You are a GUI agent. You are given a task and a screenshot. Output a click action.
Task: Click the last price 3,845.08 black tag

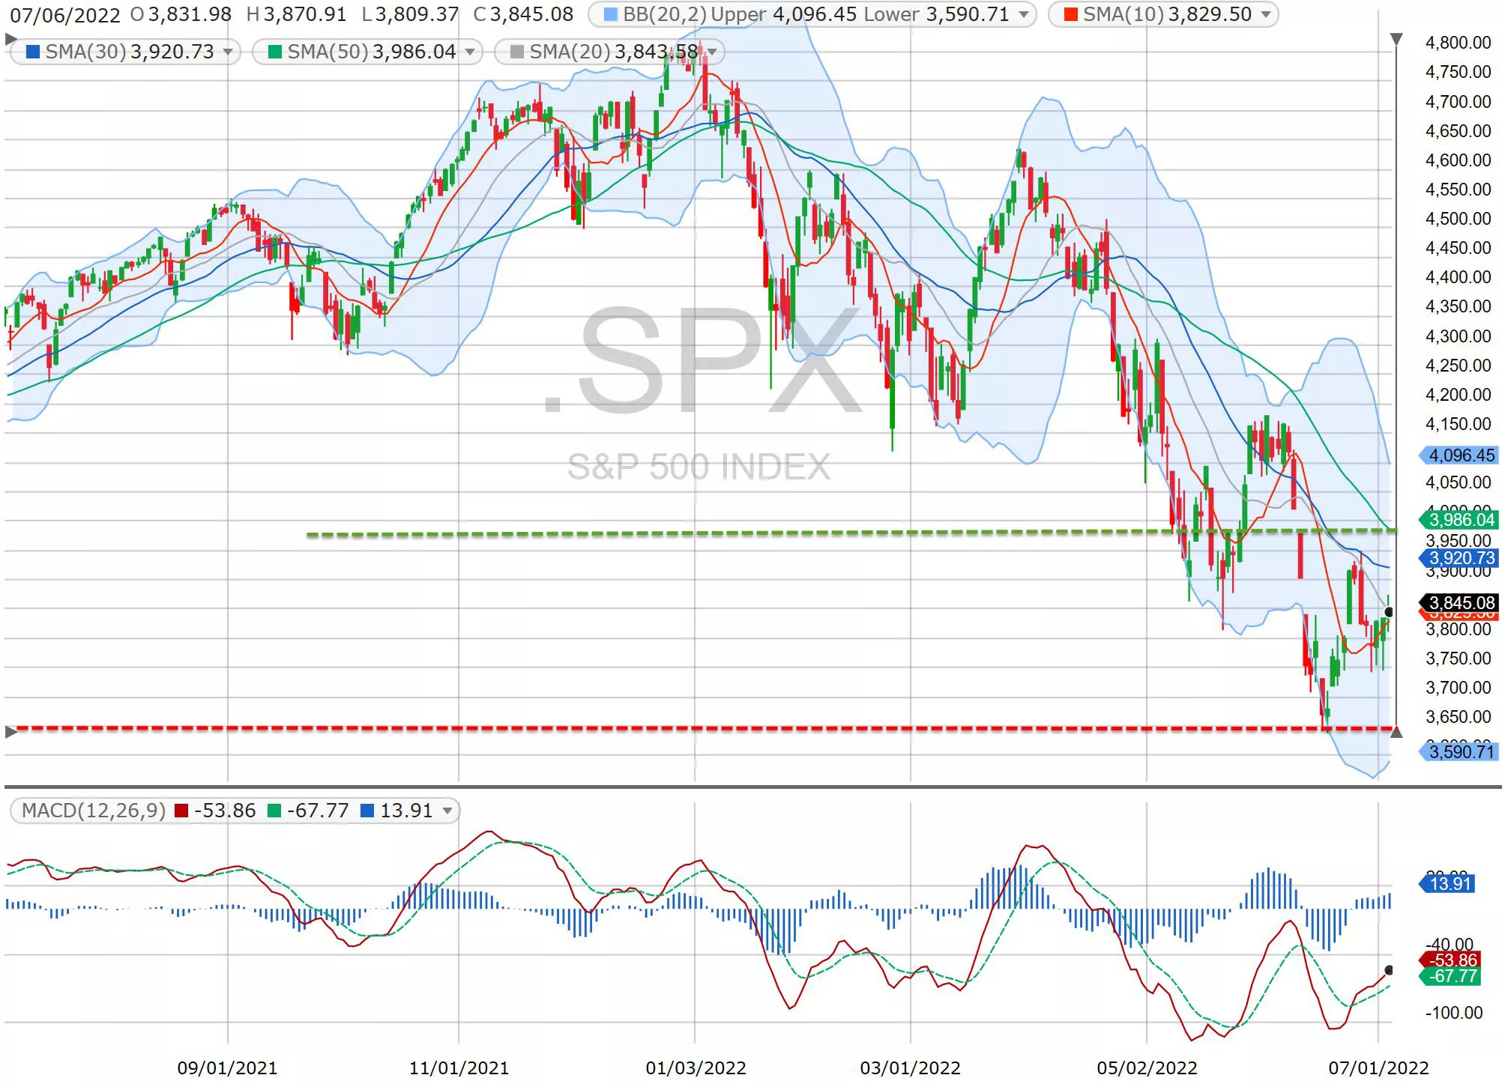(x=1459, y=602)
